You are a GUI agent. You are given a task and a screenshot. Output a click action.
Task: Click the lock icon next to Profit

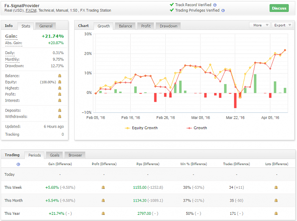[x=60, y=94]
